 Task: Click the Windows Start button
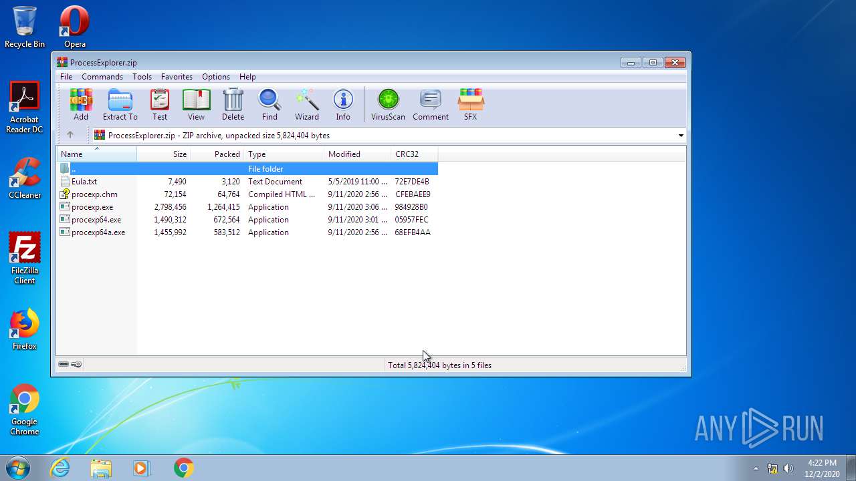(18, 468)
